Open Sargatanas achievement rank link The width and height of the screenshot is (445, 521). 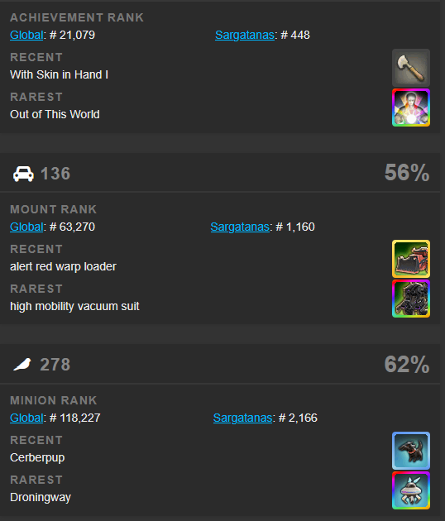[245, 35]
